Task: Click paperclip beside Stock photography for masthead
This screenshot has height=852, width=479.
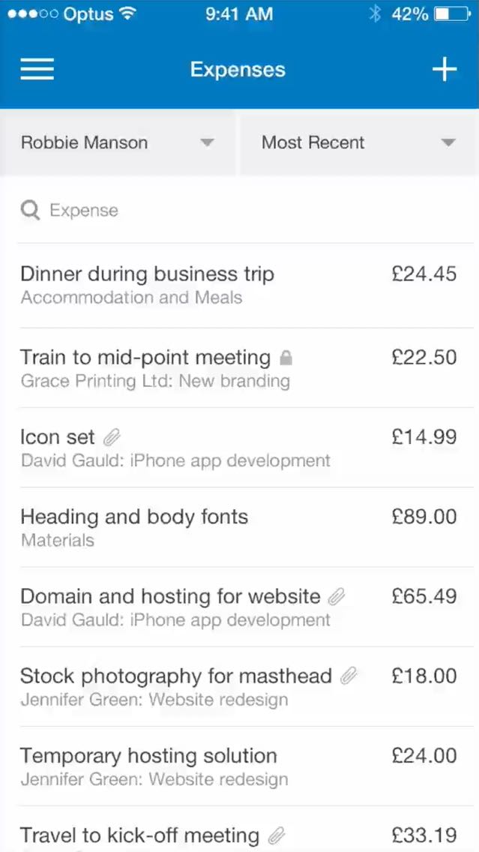Action: (x=349, y=676)
